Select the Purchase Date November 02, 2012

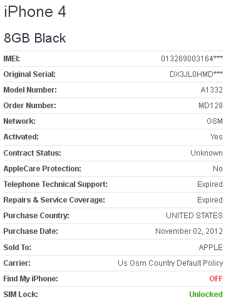pos(189,231)
